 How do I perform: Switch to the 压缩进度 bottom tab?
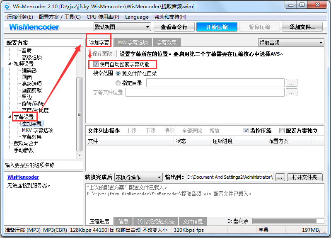click(99, 221)
